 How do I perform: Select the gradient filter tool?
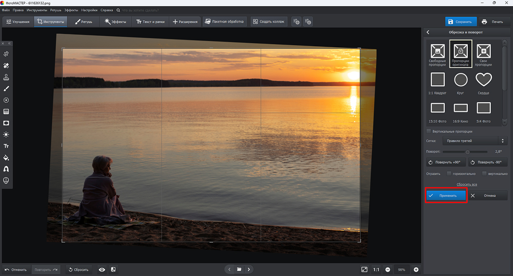coord(6,111)
